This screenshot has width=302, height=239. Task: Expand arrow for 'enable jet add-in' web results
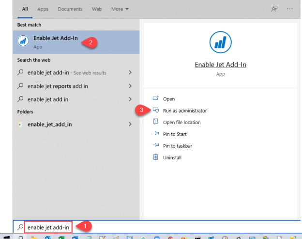point(130,72)
